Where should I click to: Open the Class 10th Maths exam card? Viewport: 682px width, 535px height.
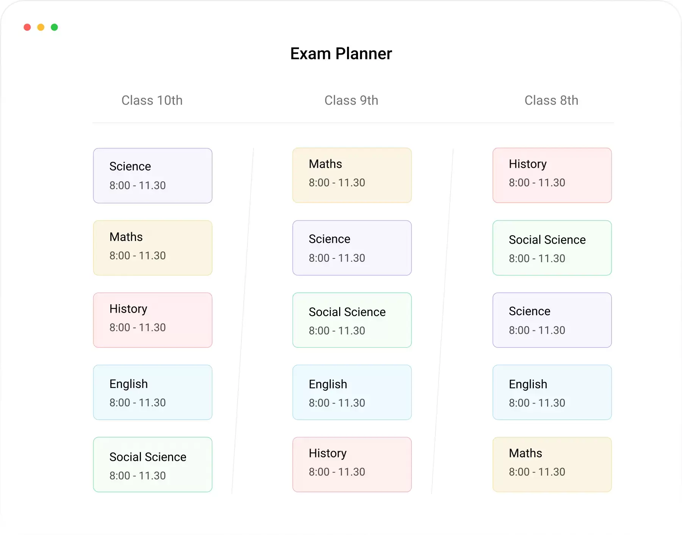[153, 248]
